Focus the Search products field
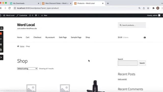Image resolution: width=163 pixels, height=92 pixels. pyautogui.click(x=132, y=25)
